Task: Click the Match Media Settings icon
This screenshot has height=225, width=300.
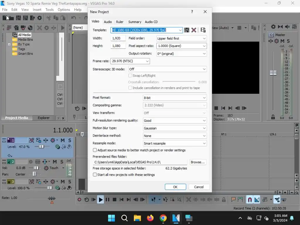Action: 203,30
